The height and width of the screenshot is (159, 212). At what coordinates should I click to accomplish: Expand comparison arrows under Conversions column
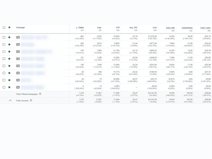191,31
